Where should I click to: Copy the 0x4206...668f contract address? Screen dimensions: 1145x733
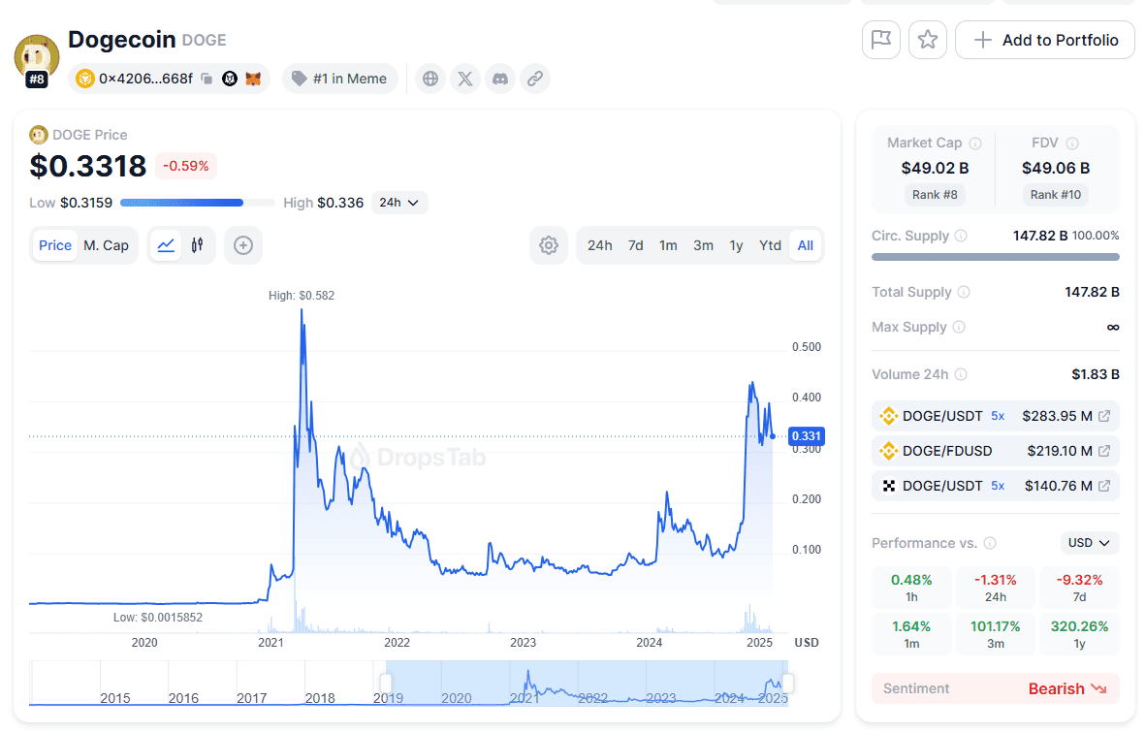pos(207,79)
